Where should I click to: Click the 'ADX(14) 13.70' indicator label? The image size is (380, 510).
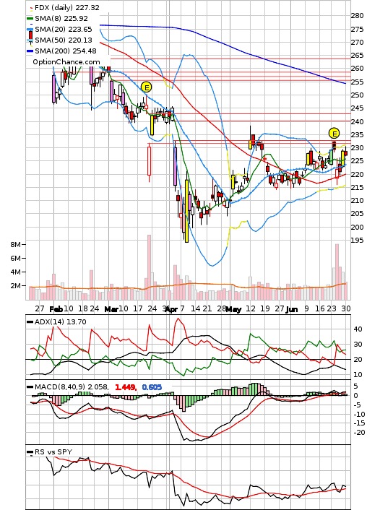coord(61,322)
